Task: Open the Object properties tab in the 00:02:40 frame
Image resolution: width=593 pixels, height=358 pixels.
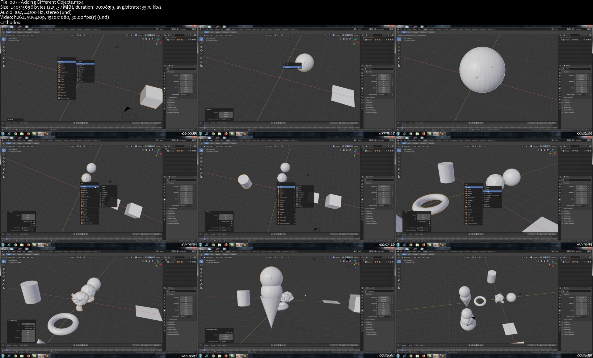Action: point(560,88)
